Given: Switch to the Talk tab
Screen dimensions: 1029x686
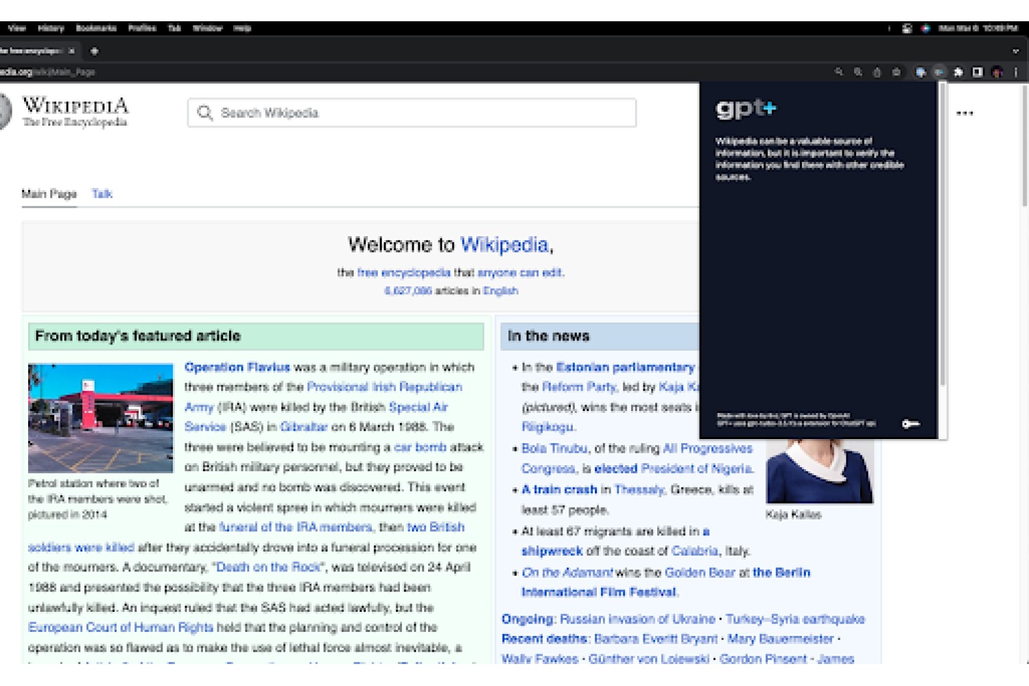Looking at the screenshot, I should [102, 194].
